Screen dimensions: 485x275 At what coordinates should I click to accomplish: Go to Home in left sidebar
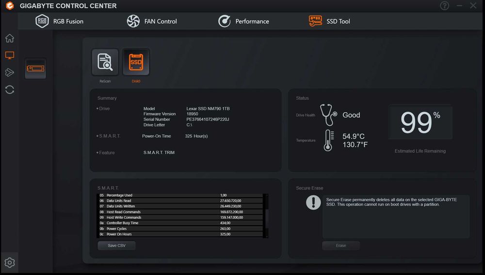pos(10,38)
